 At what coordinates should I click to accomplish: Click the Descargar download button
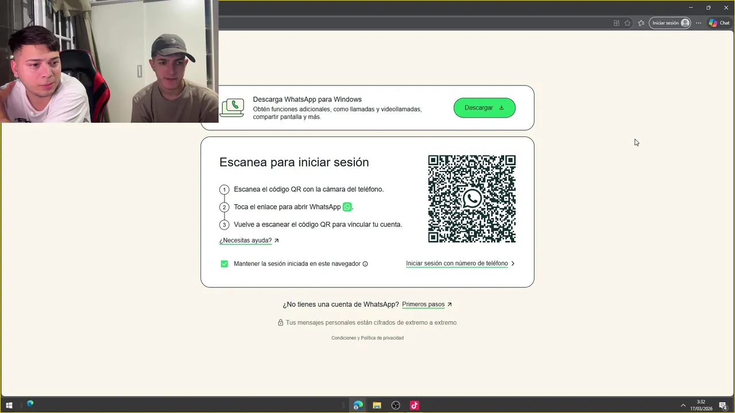[485, 108]
